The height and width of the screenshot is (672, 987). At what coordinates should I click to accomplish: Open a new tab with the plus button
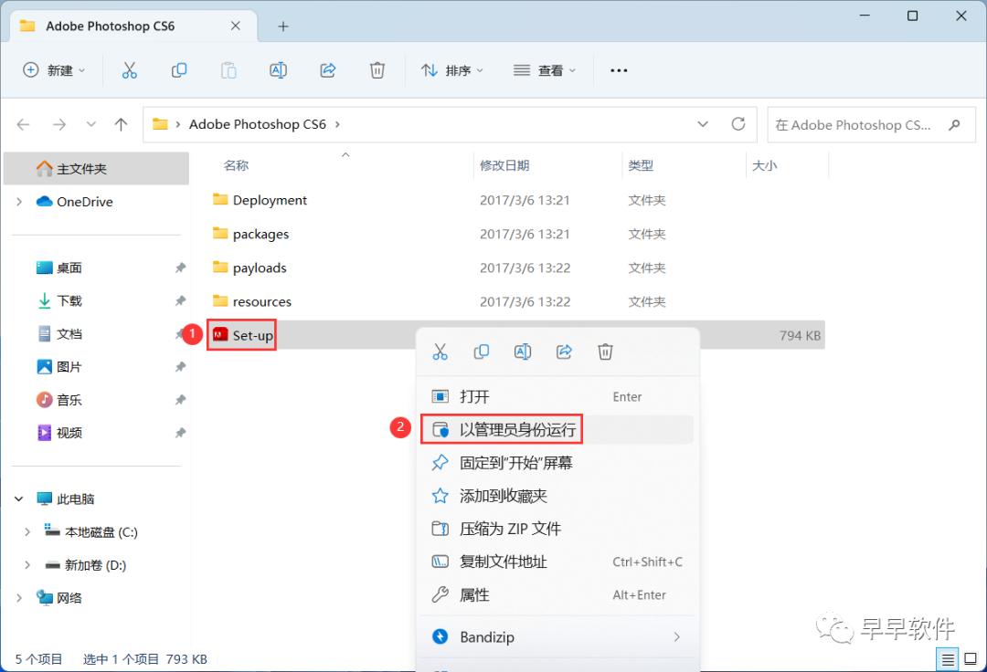[283, 26]
